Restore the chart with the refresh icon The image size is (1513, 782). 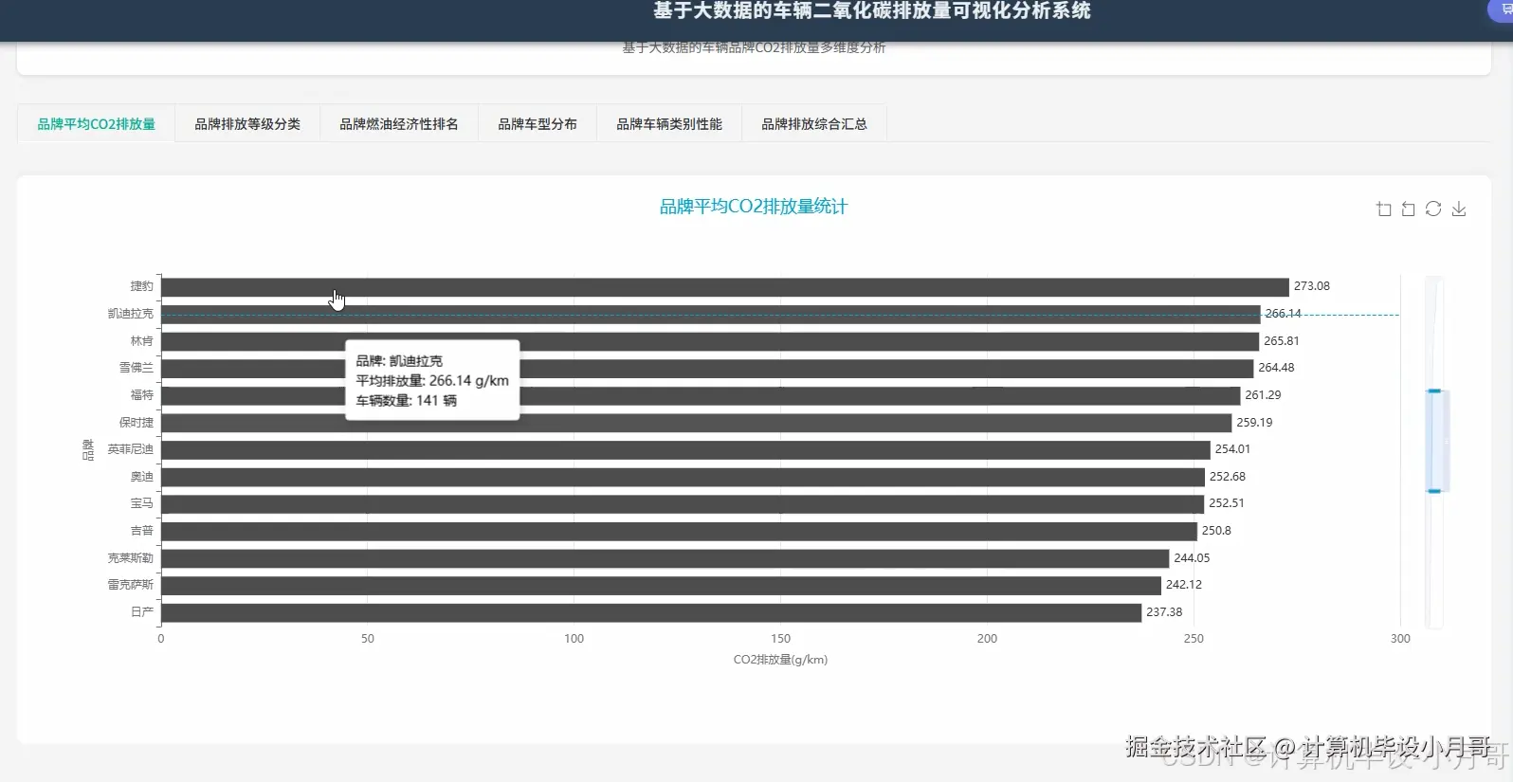coord(1433,209)
